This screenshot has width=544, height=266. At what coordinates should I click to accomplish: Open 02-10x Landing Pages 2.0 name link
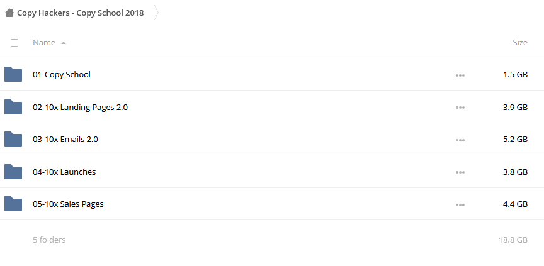80,107
